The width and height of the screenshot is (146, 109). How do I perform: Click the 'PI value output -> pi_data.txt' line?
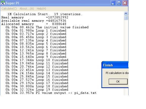tap(51, 93)
